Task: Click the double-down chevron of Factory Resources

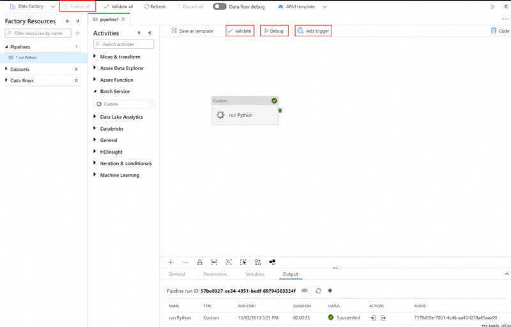Action: (67, 21)
